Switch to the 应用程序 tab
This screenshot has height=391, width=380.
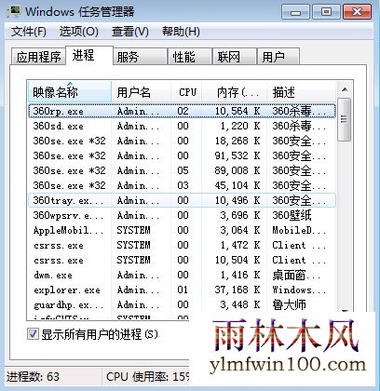tap(38, 57)
